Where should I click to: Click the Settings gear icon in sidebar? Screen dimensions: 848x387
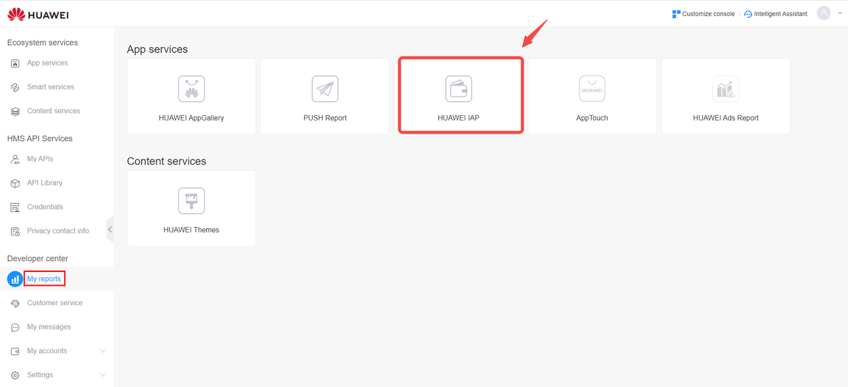click(x=15, y=375)
